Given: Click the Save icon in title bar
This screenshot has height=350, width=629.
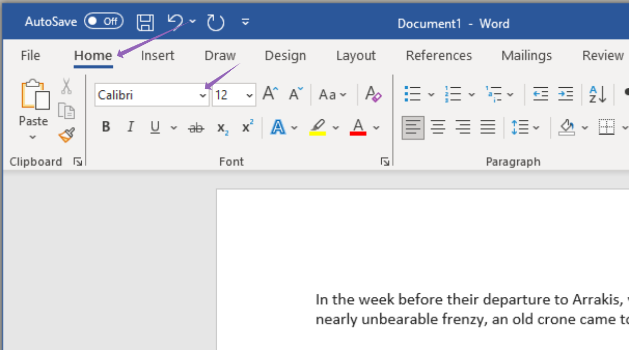Looking at the screenshot, I should coord(145,22).
